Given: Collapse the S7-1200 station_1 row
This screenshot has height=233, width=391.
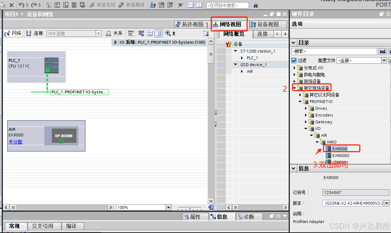Looking at the screenshot, I should click(x=235, y=51).
